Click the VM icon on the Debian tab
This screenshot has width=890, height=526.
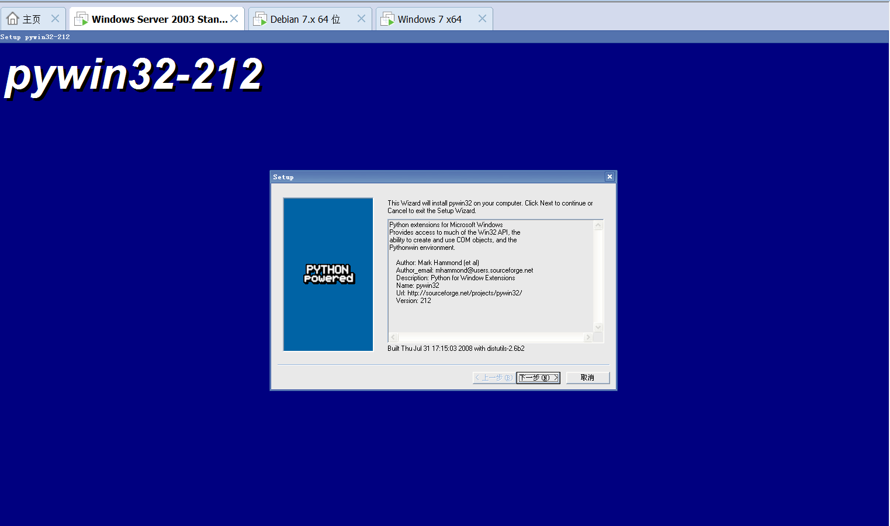point(260,19)
